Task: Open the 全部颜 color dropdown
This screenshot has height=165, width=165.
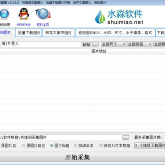Action: 159,44
